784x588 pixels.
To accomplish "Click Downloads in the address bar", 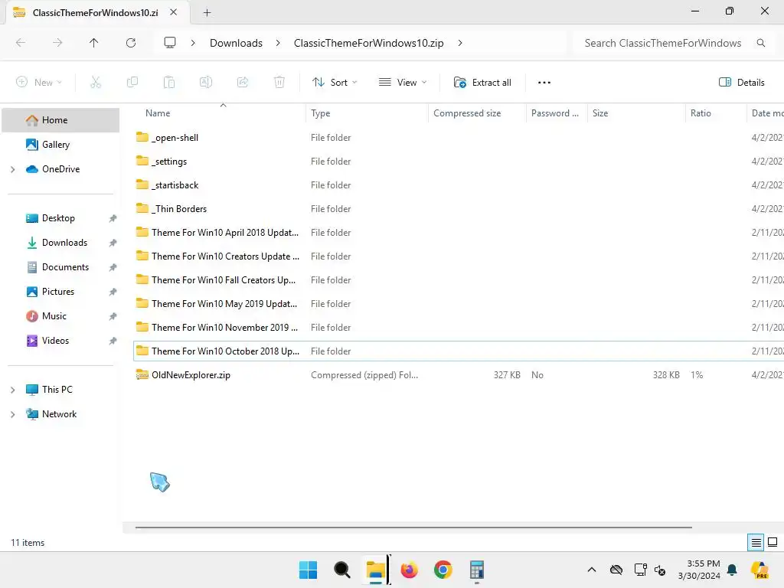I will [x=236, y=43].
